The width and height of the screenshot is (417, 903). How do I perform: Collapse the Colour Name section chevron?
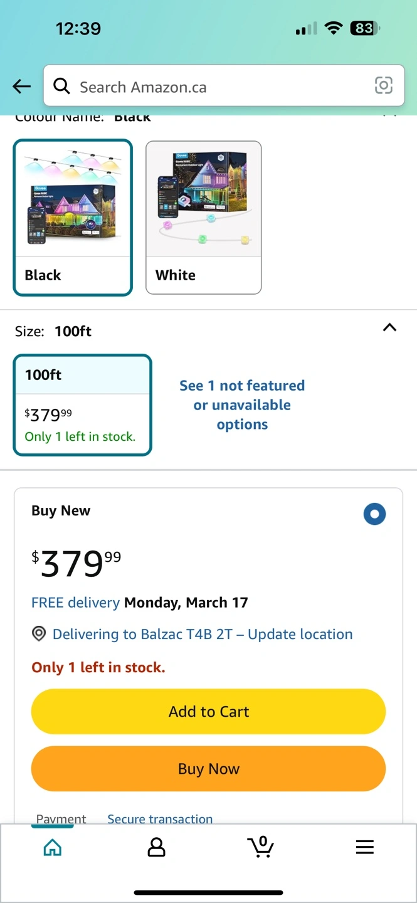click(x=389, y=117)
